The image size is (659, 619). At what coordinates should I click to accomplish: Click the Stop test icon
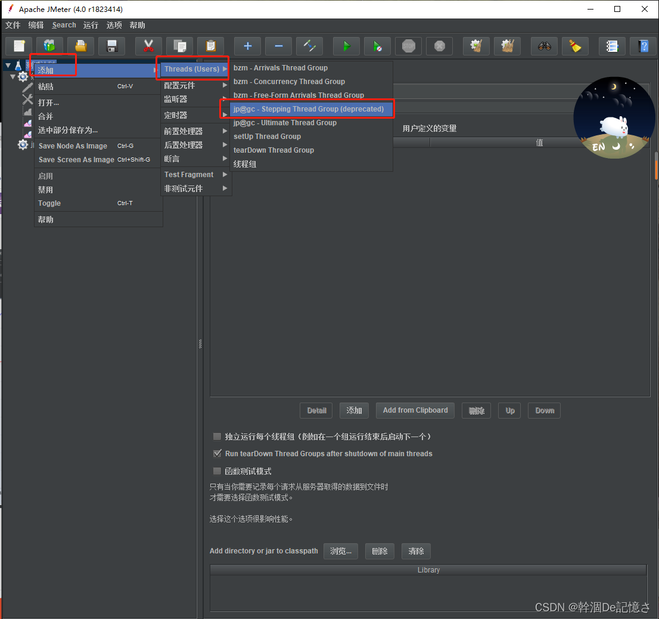click(409, 46)
